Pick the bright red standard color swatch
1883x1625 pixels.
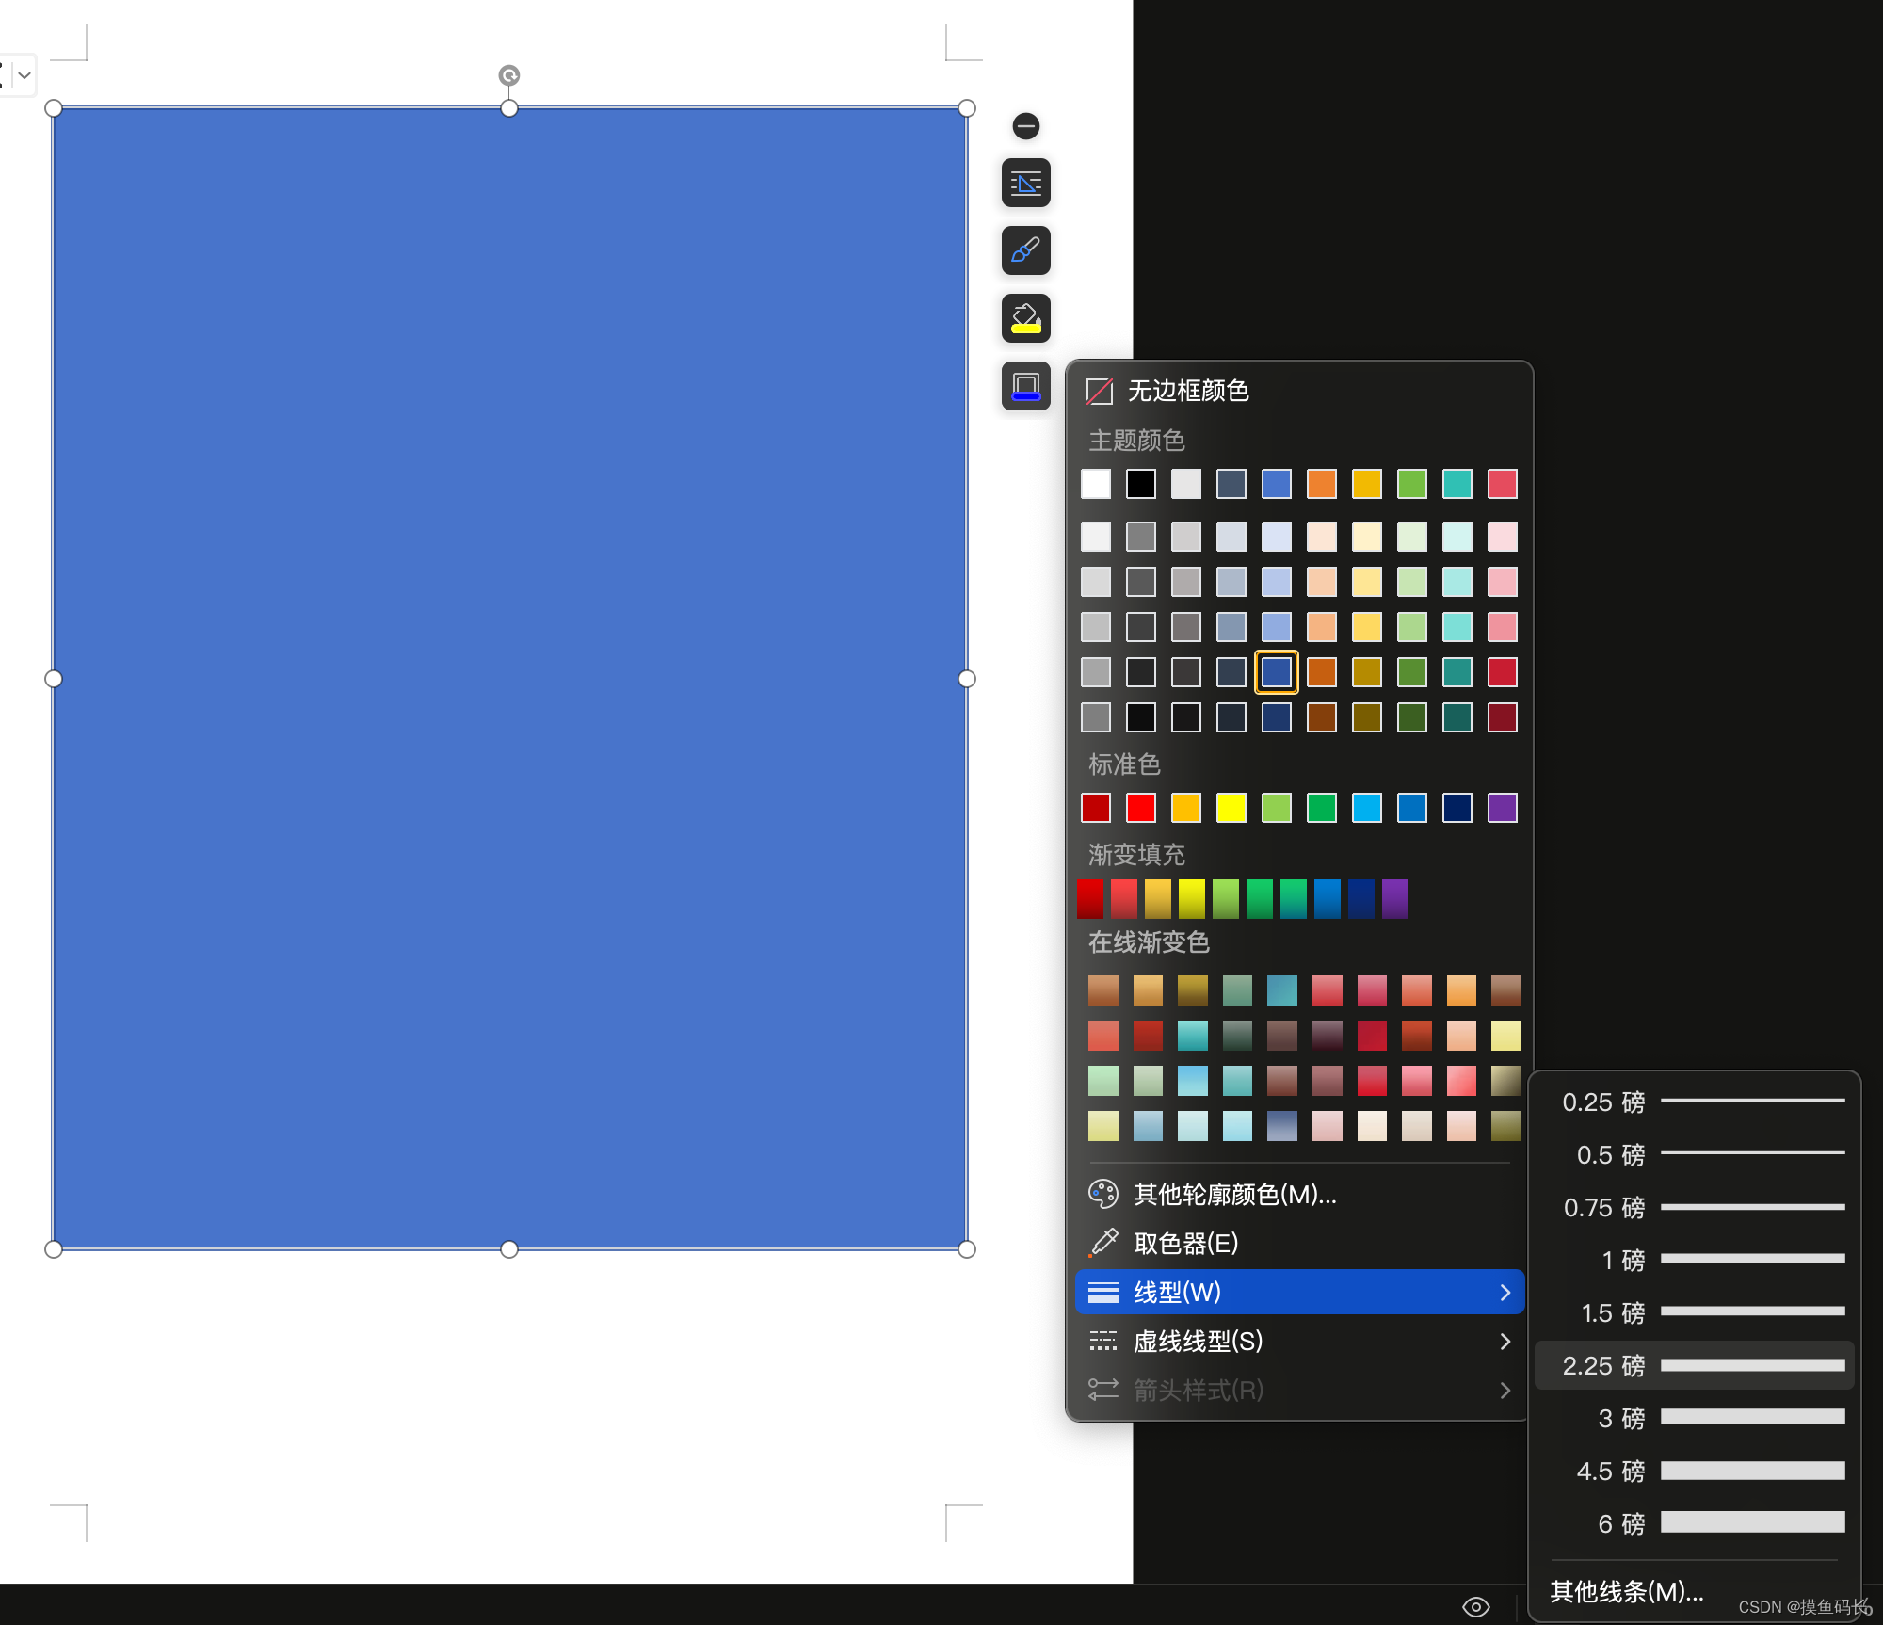pyautogui.click(x=1140, y=808)
